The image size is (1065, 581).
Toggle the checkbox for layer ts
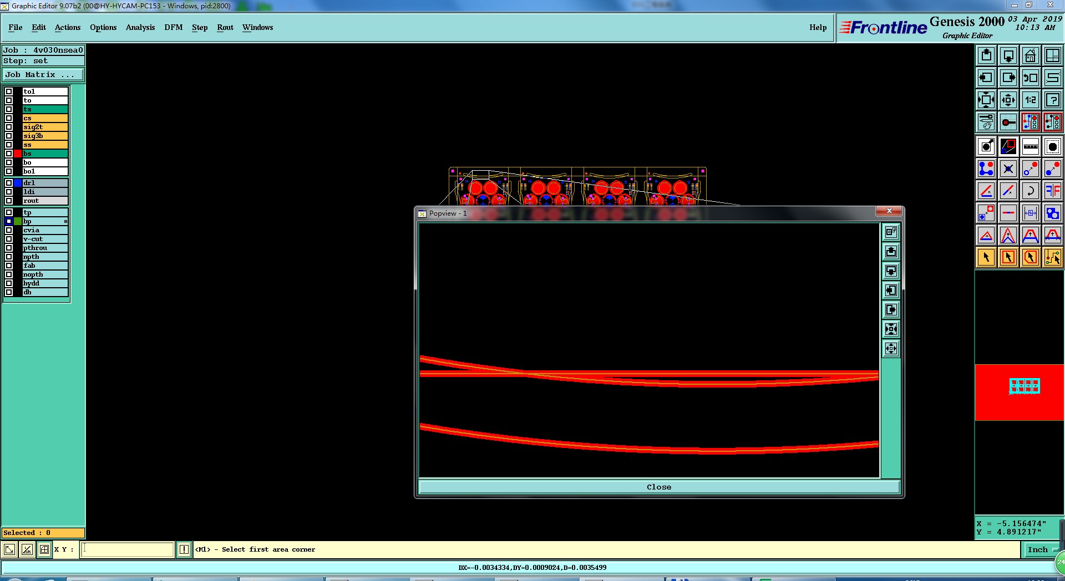(9, 109)
